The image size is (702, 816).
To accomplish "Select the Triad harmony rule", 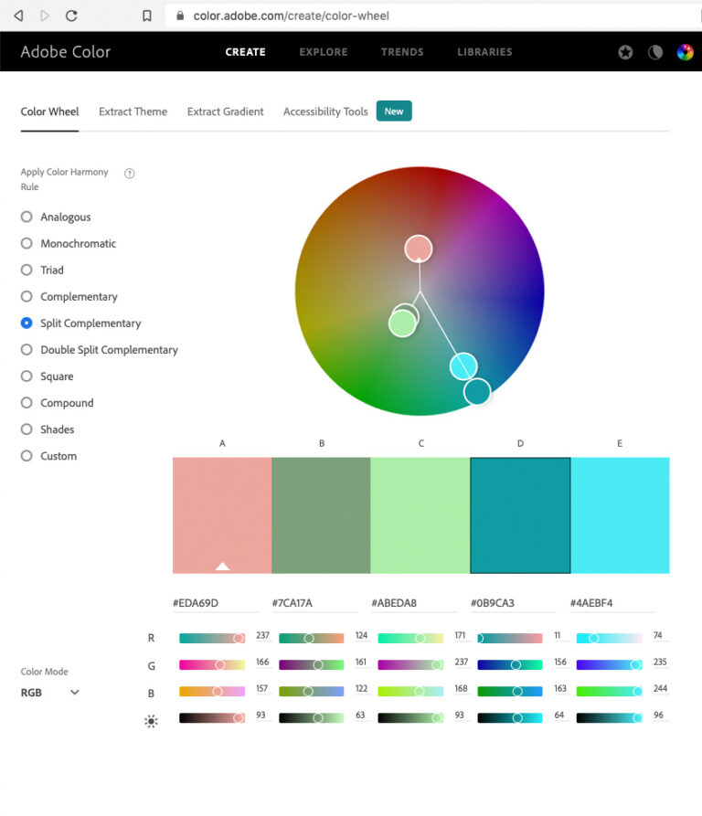I will (42, 270).
